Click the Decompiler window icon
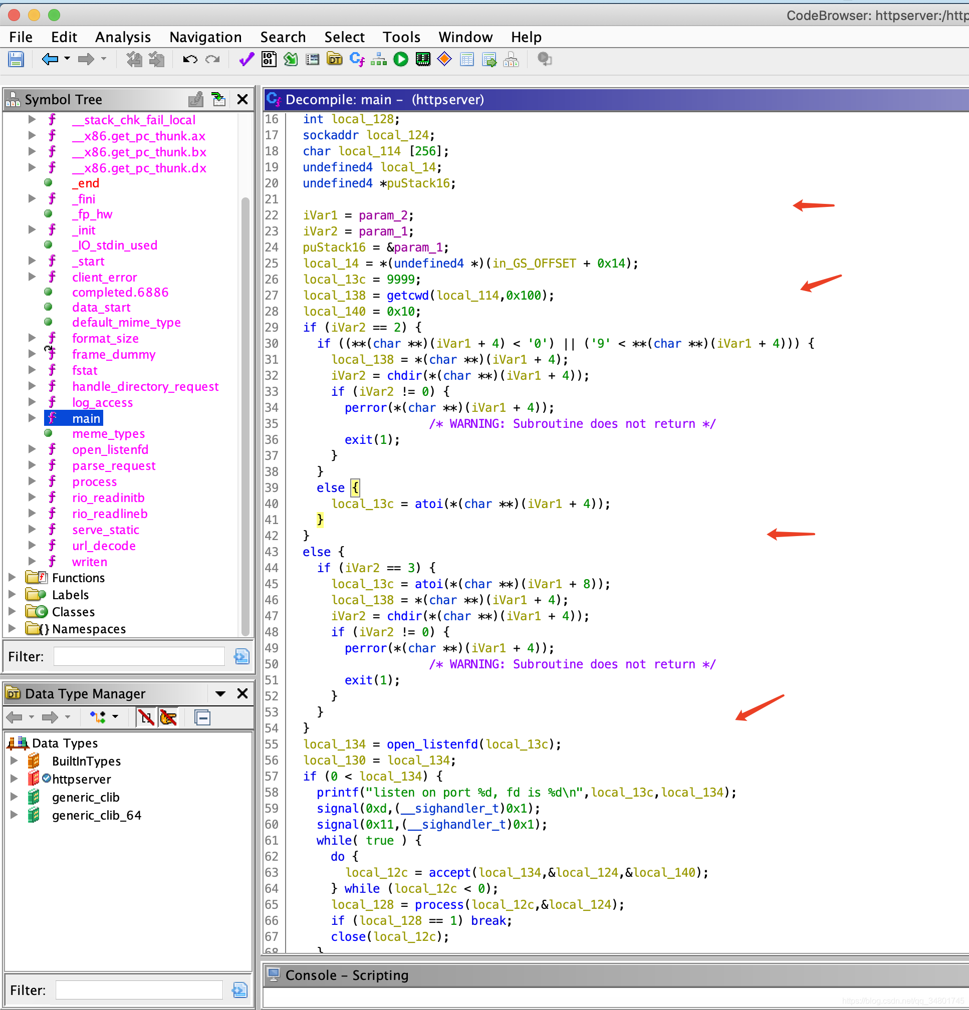This screenshot has height=1010, width=969. (357, 60)
